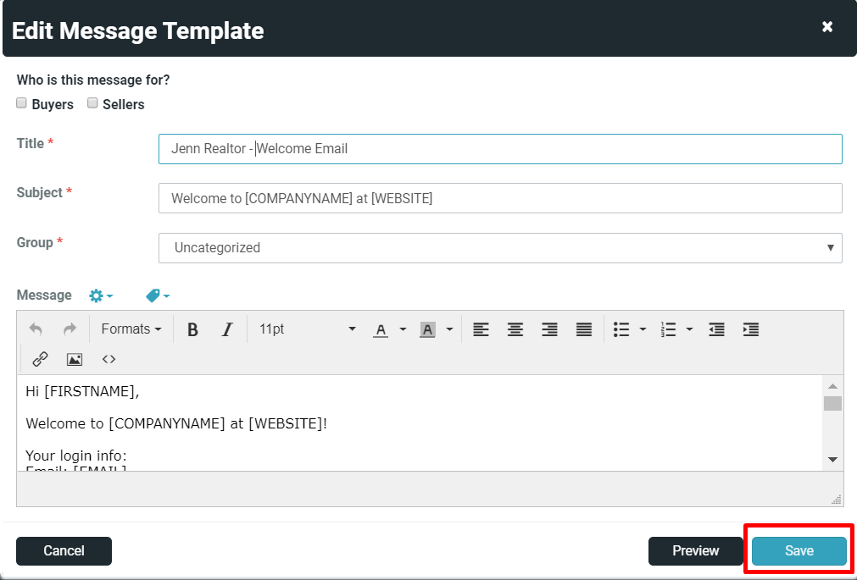
Task: Preview the email template
Action: [695, 550]
